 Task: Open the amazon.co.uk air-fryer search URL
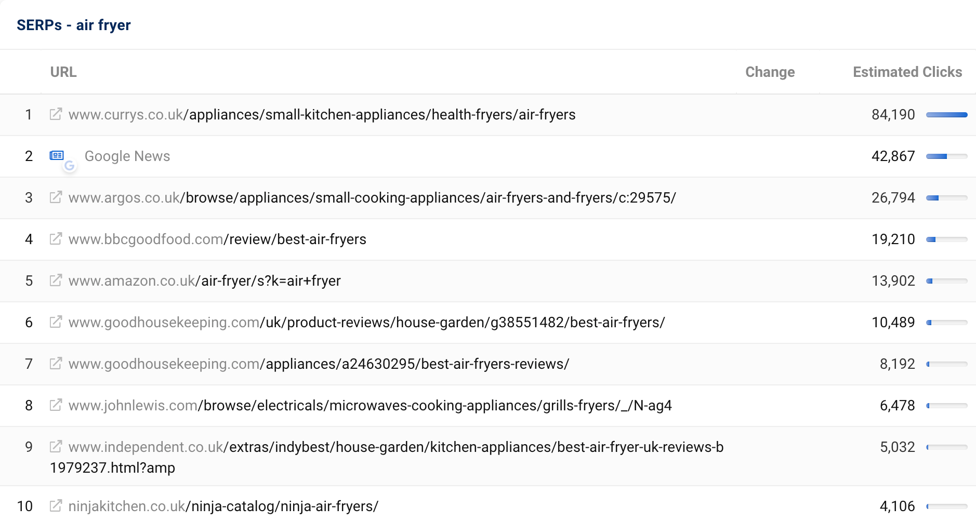[x=204, y=280]
